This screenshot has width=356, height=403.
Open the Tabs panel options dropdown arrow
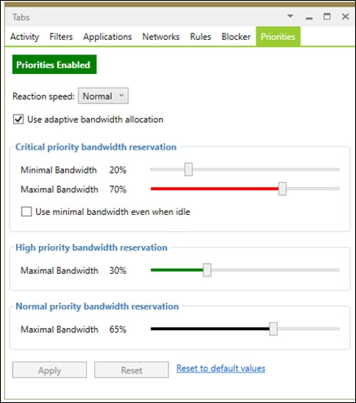290,16
